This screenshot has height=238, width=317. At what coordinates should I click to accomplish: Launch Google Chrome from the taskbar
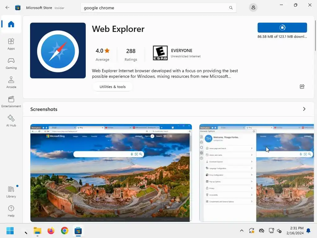click(64, 231)
